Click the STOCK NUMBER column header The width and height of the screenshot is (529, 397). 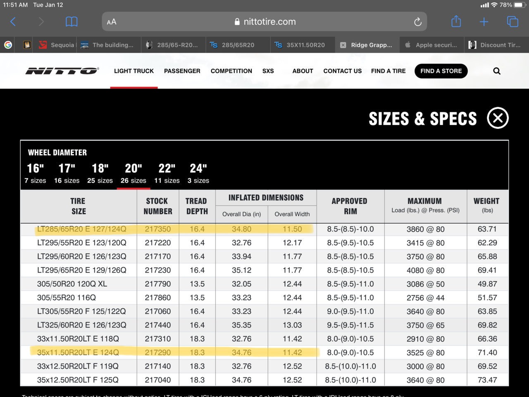[x=158, y=206]
